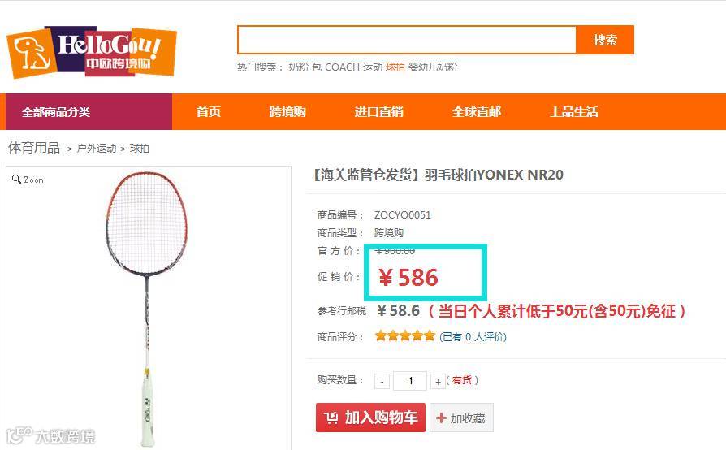Screen dimensions: 726x450
Task: Click the badminton racket product image
Action: point(147,308)
